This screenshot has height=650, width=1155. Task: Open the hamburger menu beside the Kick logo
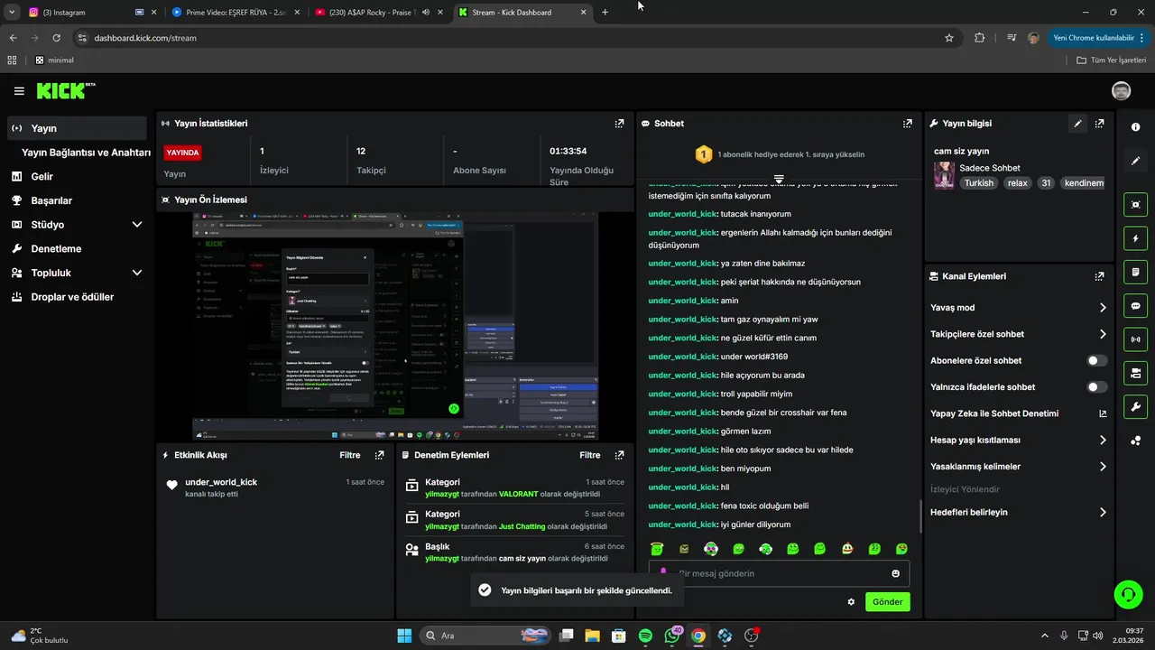click(x=19, y=91)
